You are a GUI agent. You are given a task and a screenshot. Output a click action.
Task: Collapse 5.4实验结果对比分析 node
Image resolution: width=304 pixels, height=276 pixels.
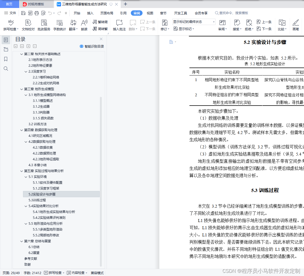pos(26,206)
